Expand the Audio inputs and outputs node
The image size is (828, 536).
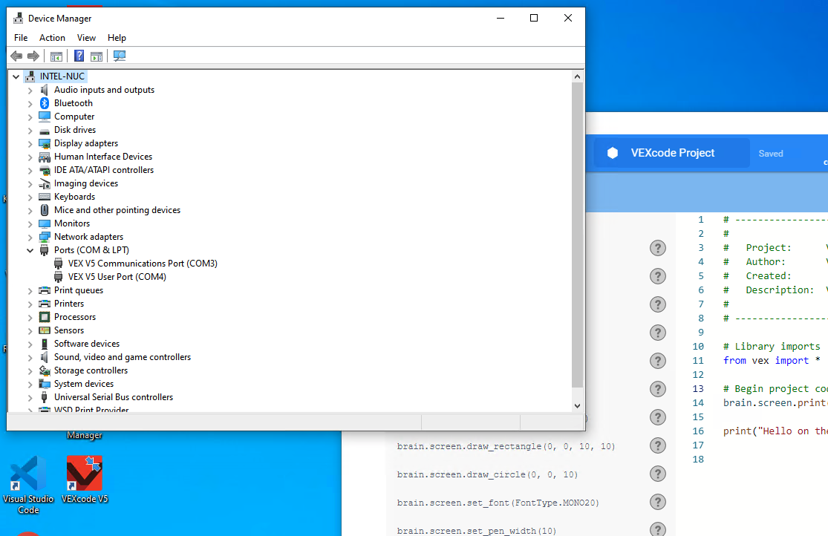click(30, 91)
